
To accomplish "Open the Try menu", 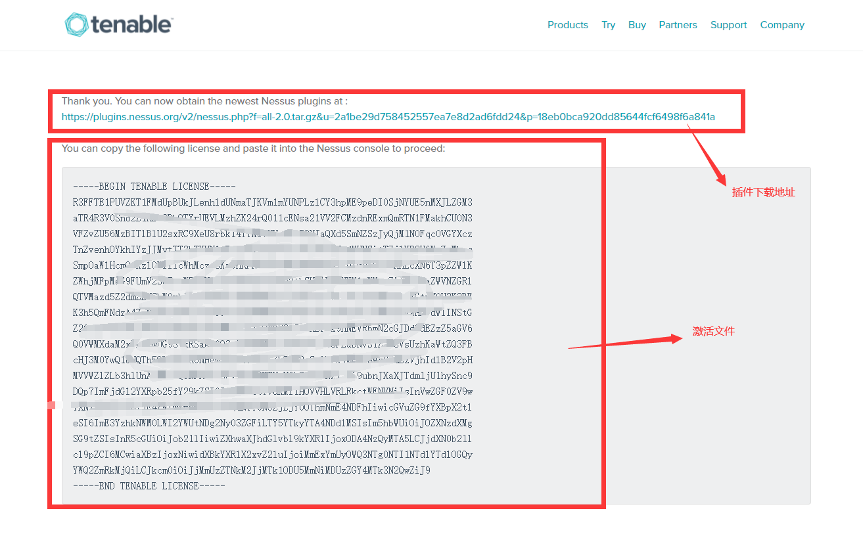I will click(609, 25).
